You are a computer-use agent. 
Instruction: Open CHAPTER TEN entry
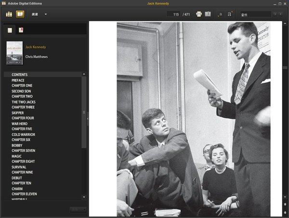click(21, 183)
